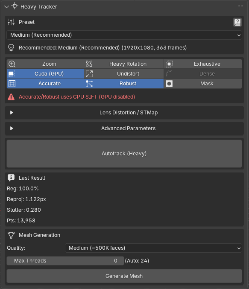Click Generate Mesh button
Viewport: 249px width, 289px height.
click(x=124, y=276)
